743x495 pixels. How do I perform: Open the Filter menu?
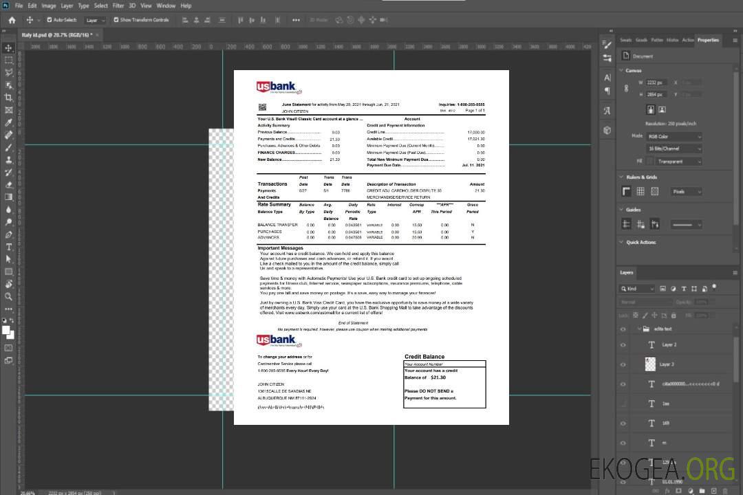(118, 5)
